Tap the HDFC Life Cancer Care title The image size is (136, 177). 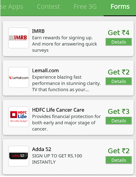[x=58, y=110]
